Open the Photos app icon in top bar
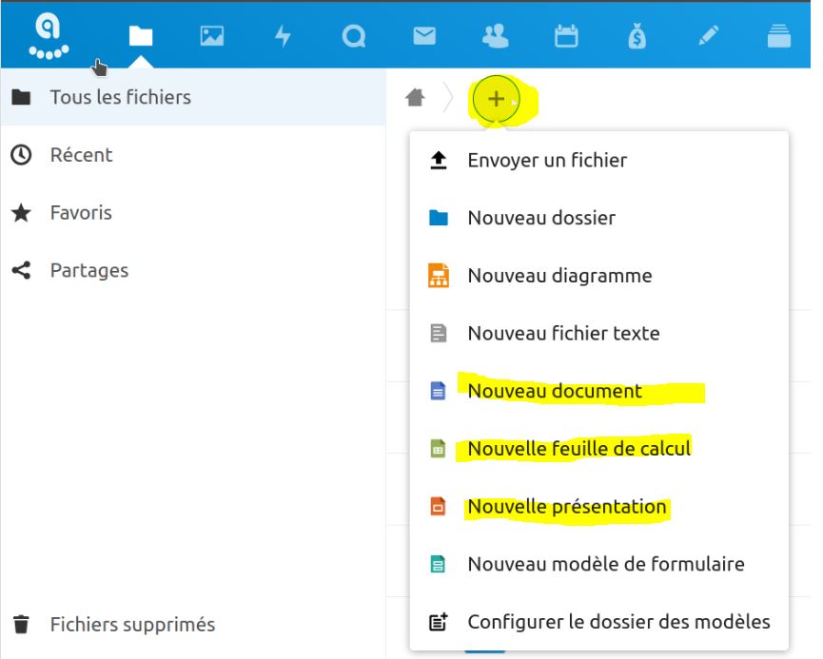823x659 pixels. click(x=211, y=37)
